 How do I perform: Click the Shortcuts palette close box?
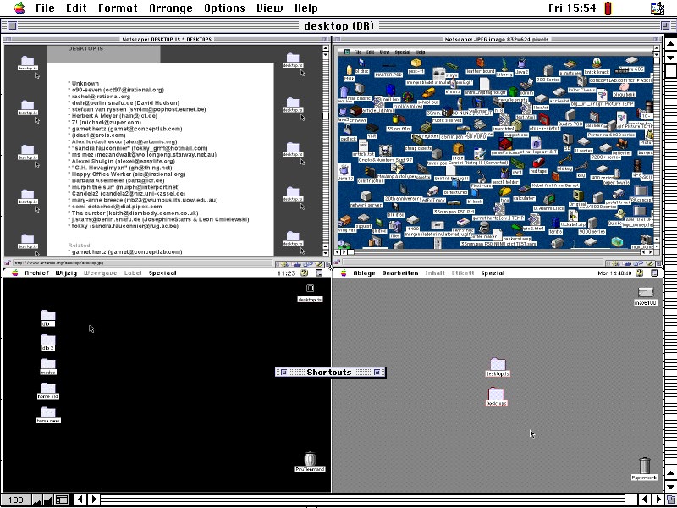coord(283,372)
